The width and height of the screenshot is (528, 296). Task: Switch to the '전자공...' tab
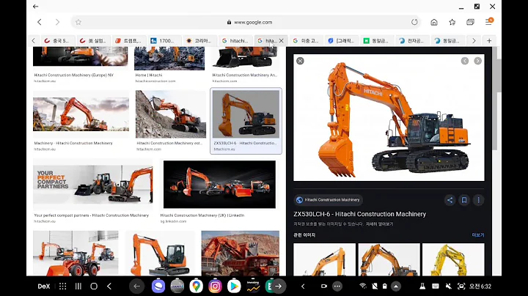click(x=412, y=41)
